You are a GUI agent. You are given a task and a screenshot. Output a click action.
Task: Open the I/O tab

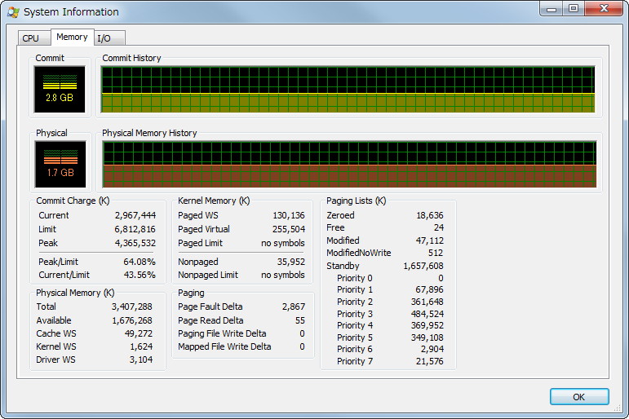point(108,38)
